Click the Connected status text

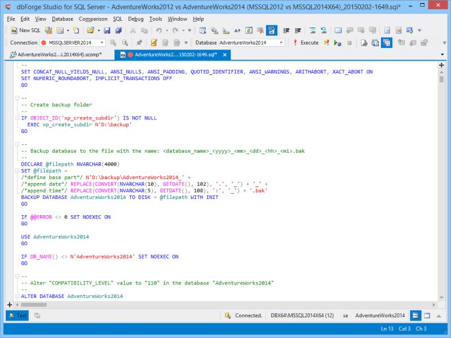point(249,315)
